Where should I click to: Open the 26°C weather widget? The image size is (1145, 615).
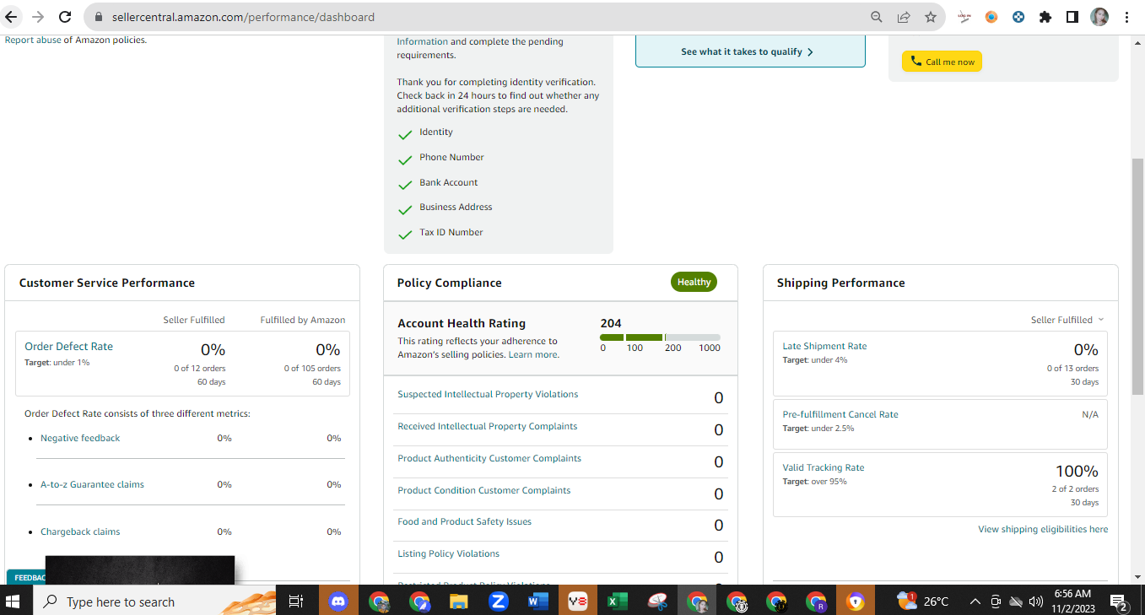[924, 602]
